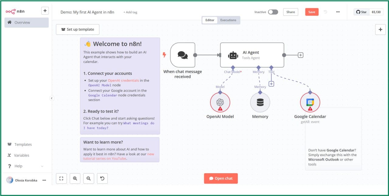Click the GitHub Star button
389x196 pixels.
(x=361, y=12)
